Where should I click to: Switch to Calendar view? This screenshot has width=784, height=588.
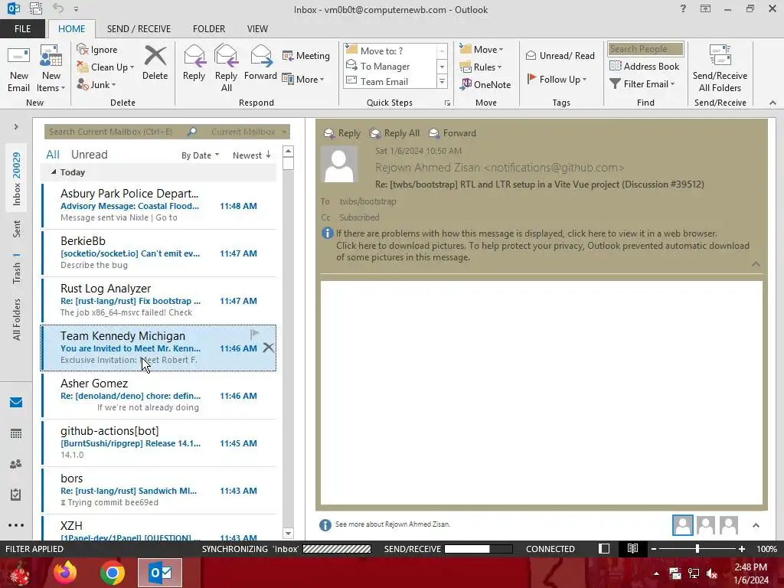pyautogui.click(x=16, y=433)
